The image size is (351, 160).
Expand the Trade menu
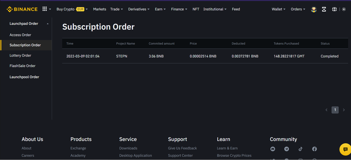pyautogui.click(x=117, y=9)
